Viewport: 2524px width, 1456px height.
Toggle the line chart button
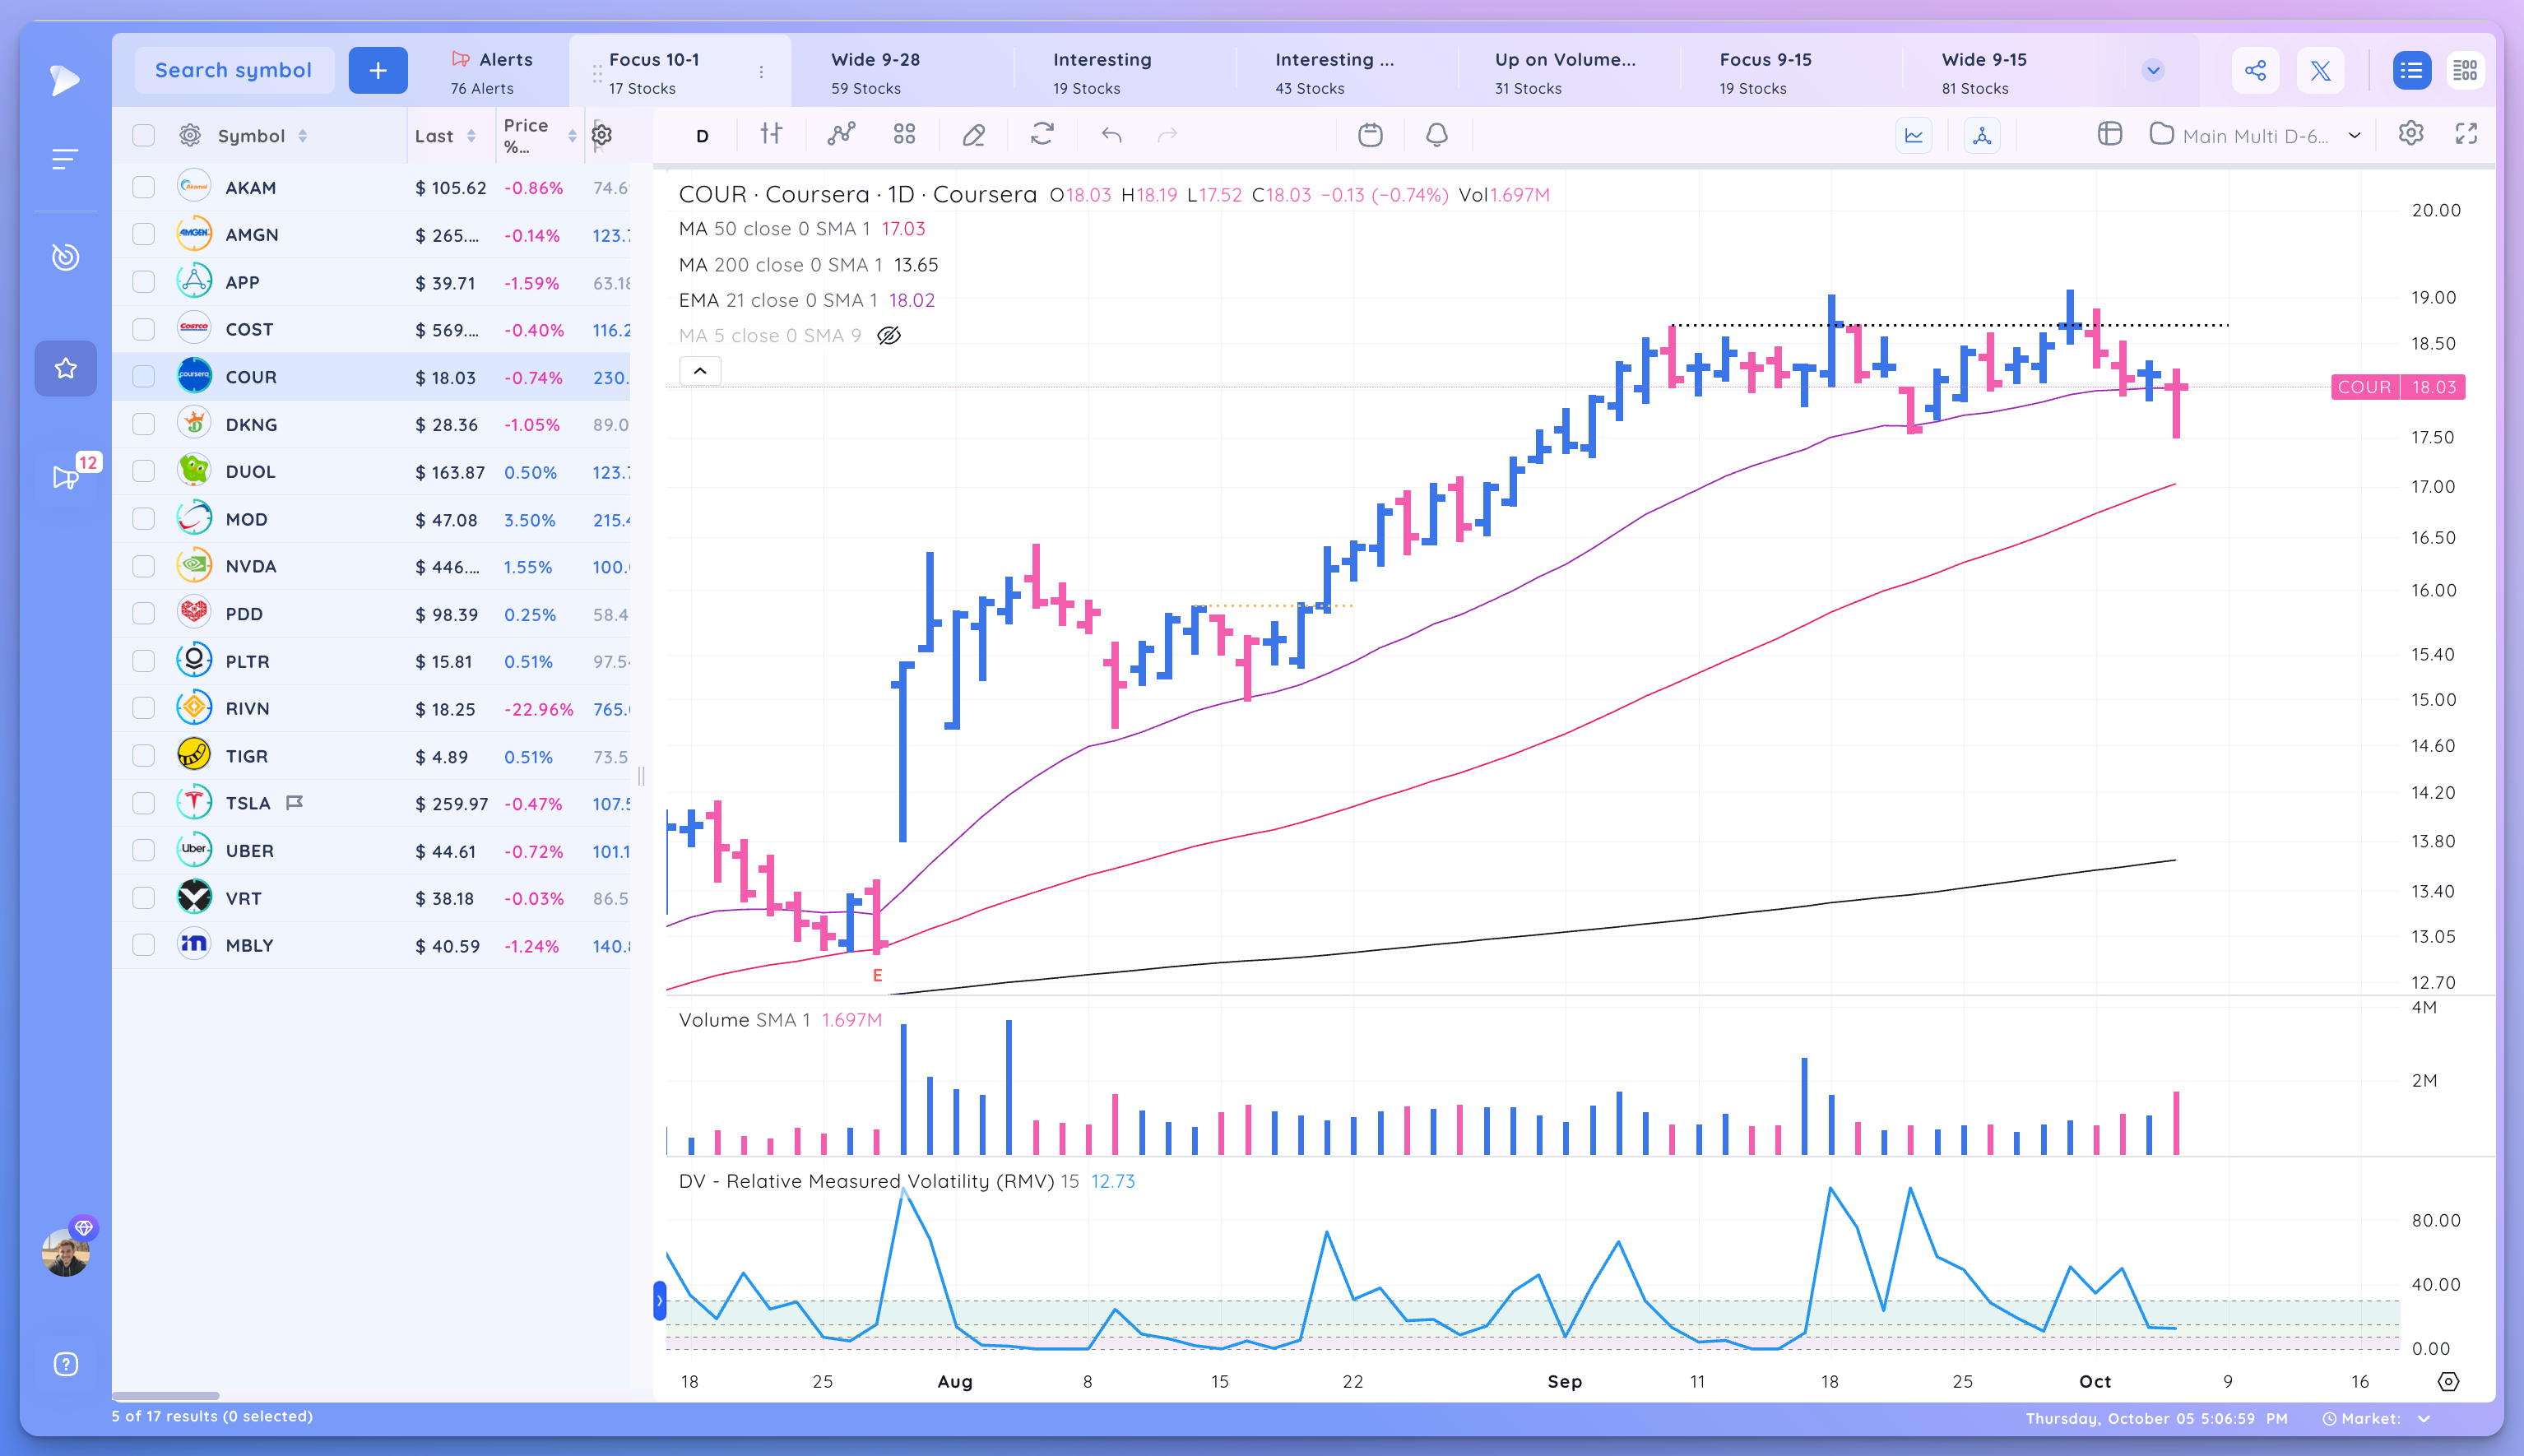coord(1913,135)
